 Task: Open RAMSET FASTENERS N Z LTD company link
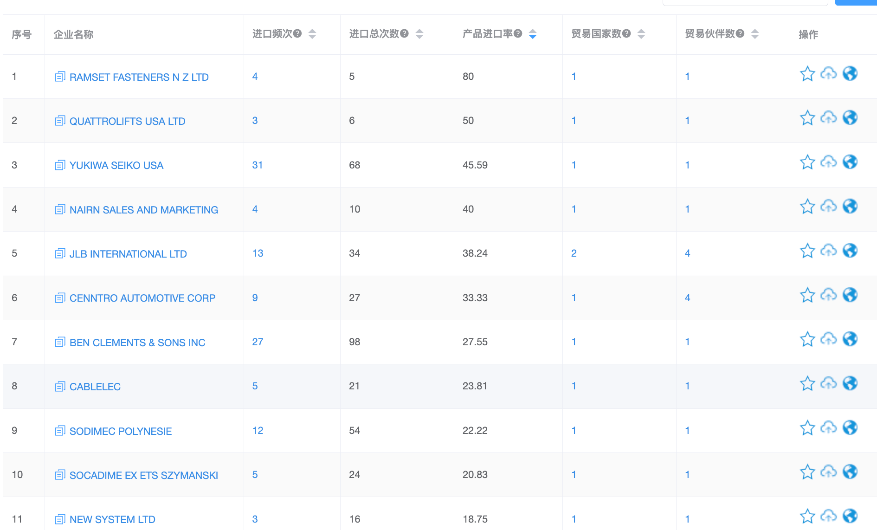click(x=139, y=77)
